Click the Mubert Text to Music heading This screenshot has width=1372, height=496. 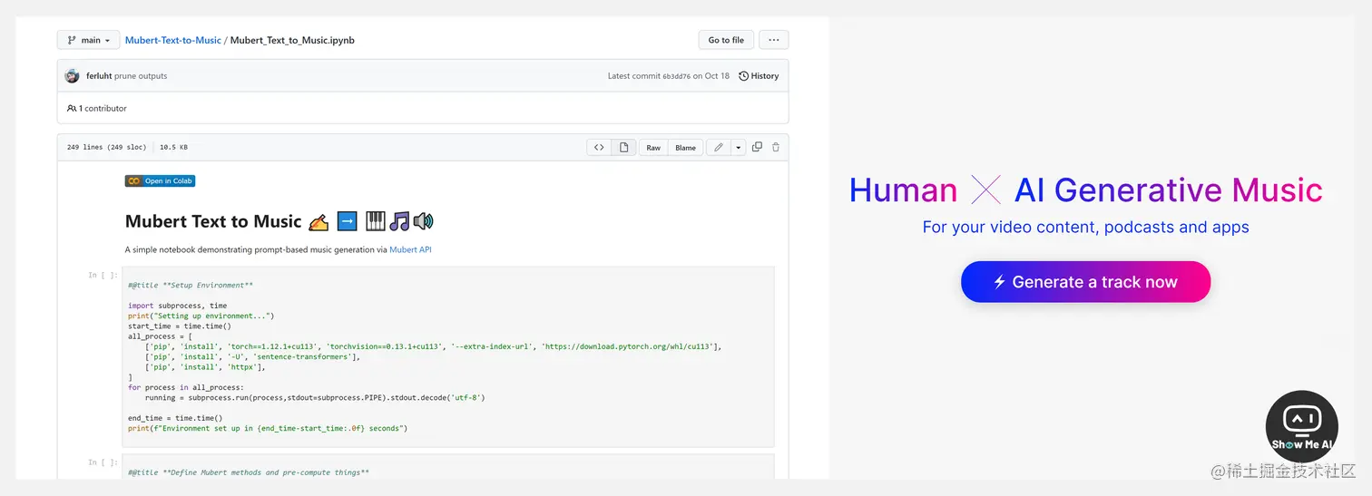tap(280, 221)
